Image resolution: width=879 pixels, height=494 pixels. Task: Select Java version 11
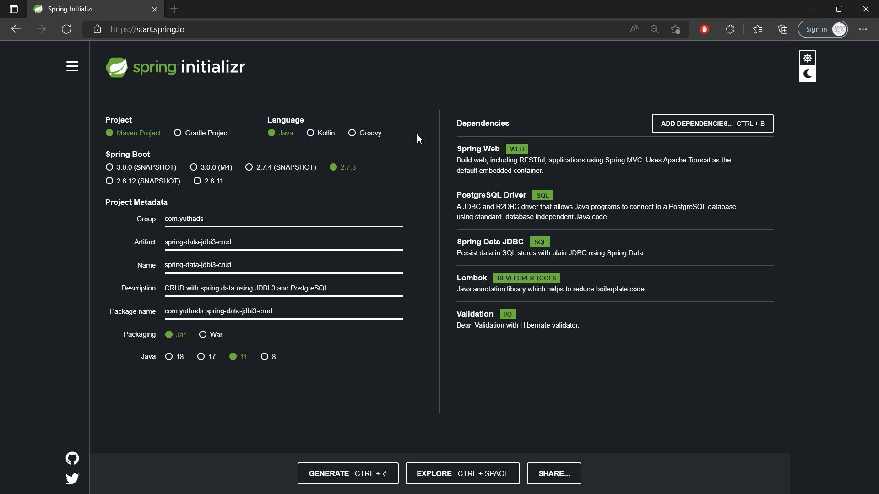tap(238, 357)
